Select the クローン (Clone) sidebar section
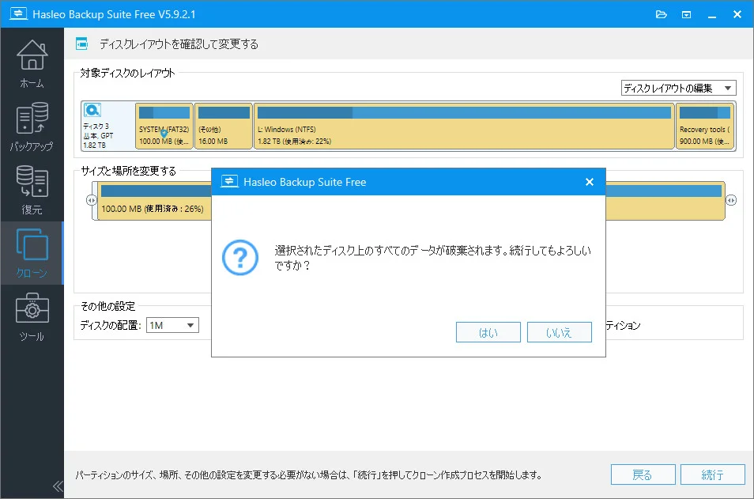The height and width of the screenshot is (499, 754). click(32, 253)
